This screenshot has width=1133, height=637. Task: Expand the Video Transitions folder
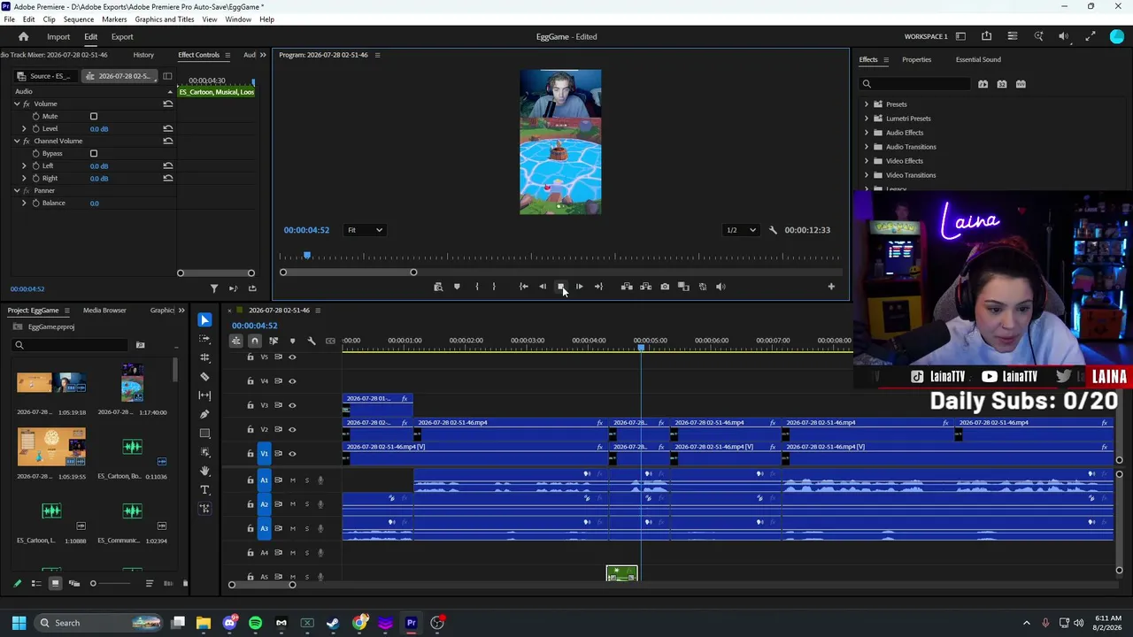(867, 175)
